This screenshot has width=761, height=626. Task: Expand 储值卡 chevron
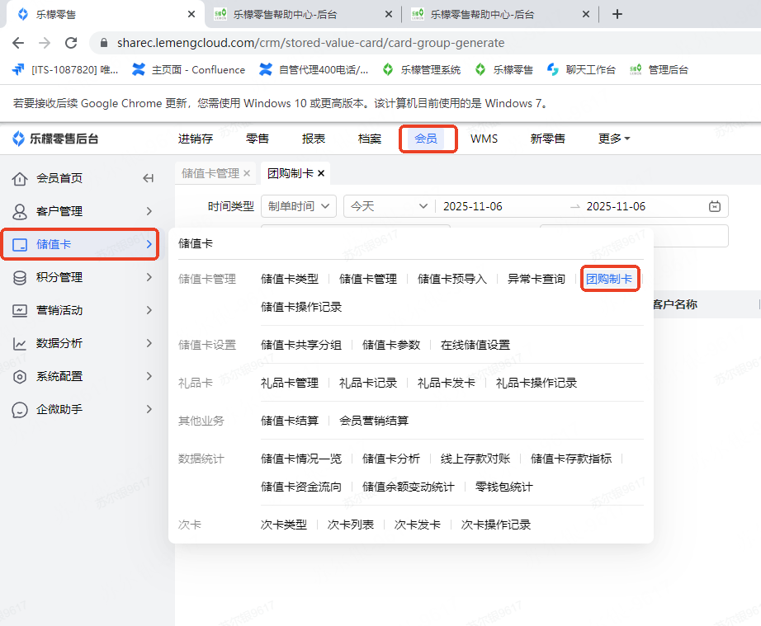[x=149, y=244]
